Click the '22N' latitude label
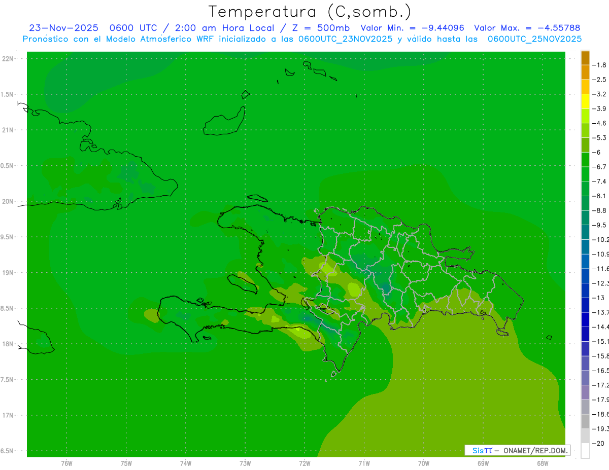This screenshot has height=470, width=609. pyautogui.click(x=9, y=59)
